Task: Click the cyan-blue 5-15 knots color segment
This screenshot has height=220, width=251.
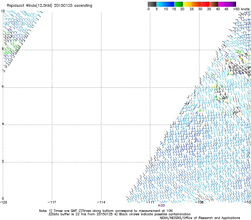Action: [x=165, y=4]
